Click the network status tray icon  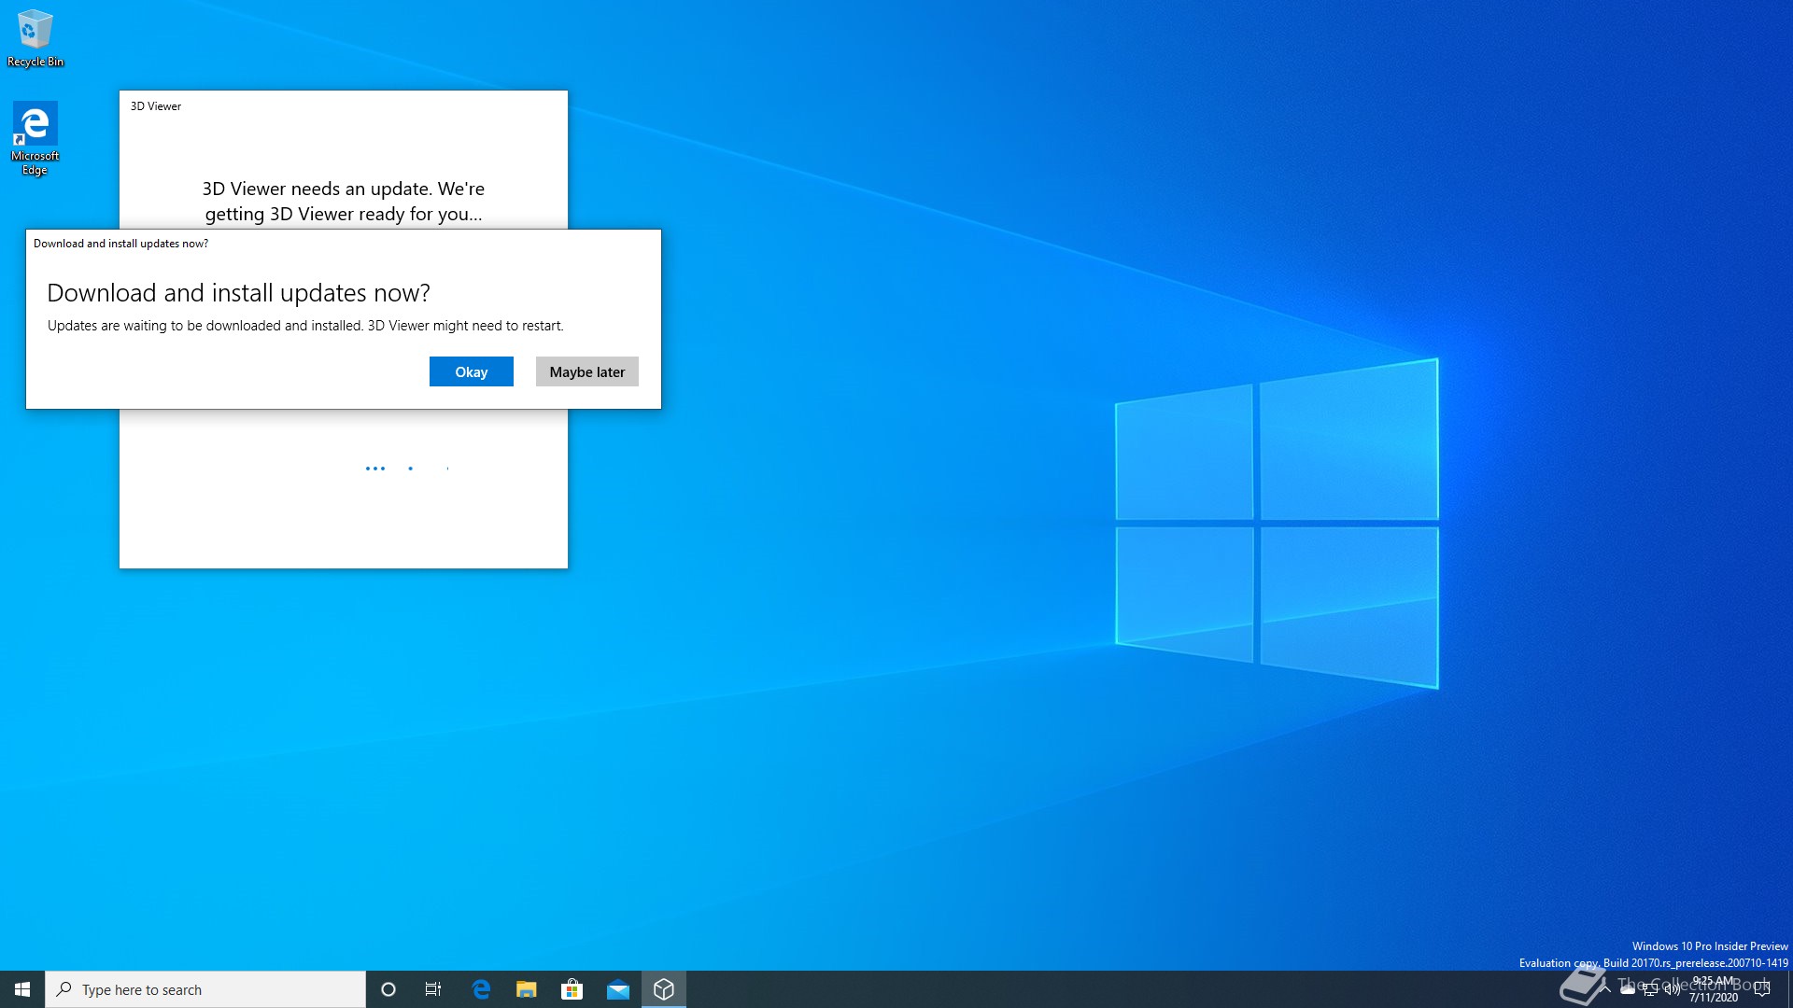tap(1650, 990)
